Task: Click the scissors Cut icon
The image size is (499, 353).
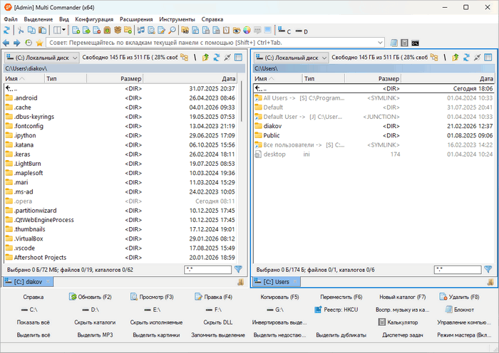Action: [21, 31]
